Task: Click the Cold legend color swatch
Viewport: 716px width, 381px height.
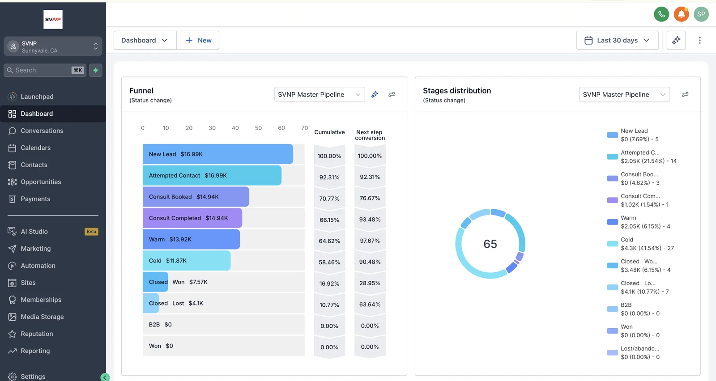Action: (x=612, y=244)
